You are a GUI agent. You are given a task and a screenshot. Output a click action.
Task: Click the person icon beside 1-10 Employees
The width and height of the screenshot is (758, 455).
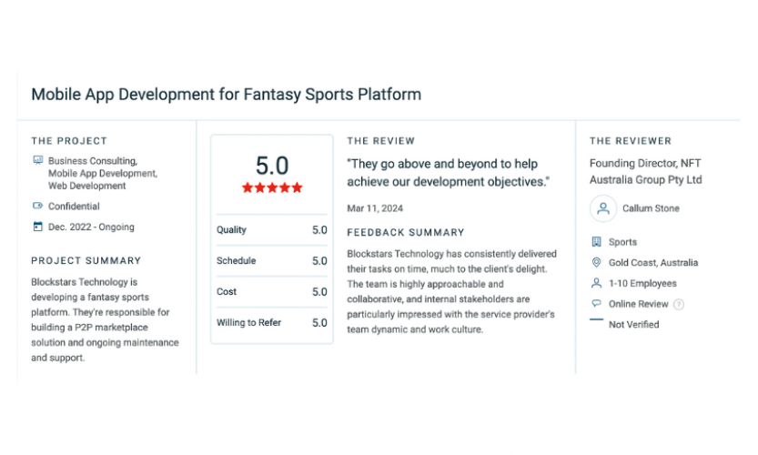pyautogui.click(x=596, y=283)
